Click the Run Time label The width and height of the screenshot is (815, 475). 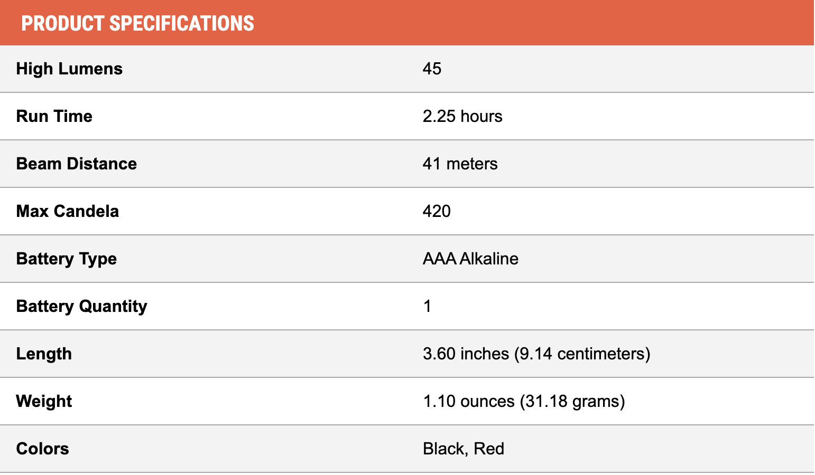pos(54,116)
